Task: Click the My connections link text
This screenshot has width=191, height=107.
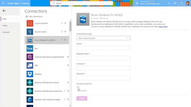Action: [36, 17]
